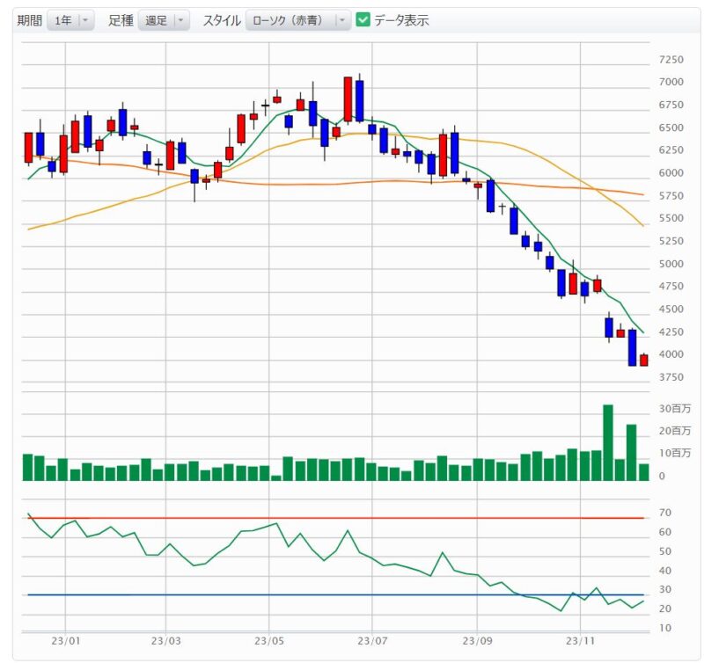Click the second-tallest volume bar near 20百万

(631, 453)
